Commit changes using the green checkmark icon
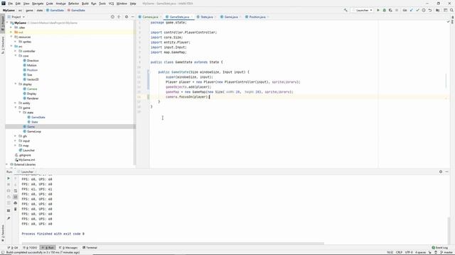The width and height of the screenshot is (455, 255). coord(417,10)
